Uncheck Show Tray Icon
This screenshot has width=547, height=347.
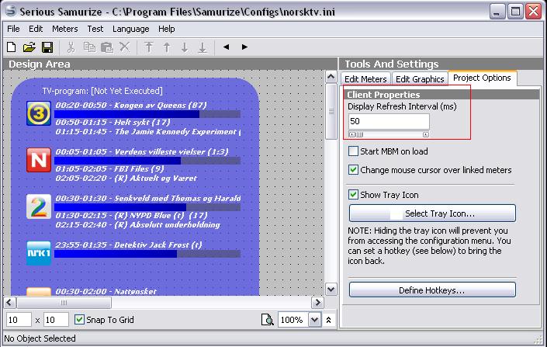[353, 194]
